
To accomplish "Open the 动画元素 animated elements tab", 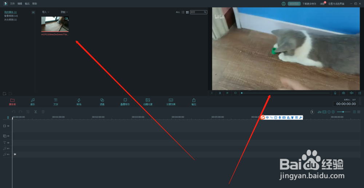I will point(148,102).
